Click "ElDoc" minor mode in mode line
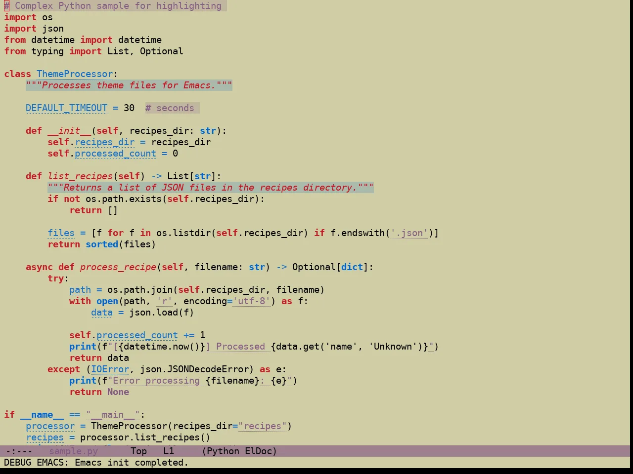633x474 pixels. (x=258, y=451)
